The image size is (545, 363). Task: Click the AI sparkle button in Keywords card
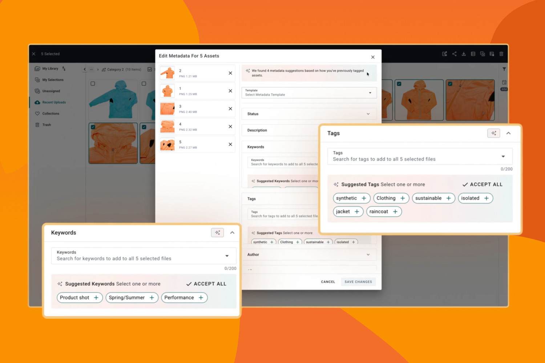tap(218, 233)
